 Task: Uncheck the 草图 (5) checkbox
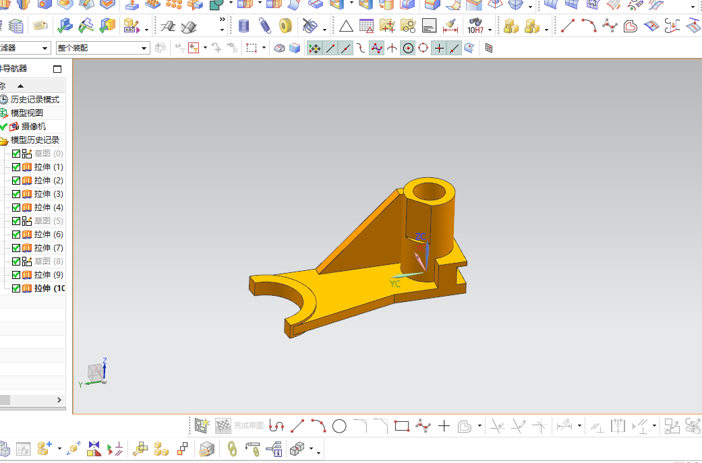(x=16, y=220)
